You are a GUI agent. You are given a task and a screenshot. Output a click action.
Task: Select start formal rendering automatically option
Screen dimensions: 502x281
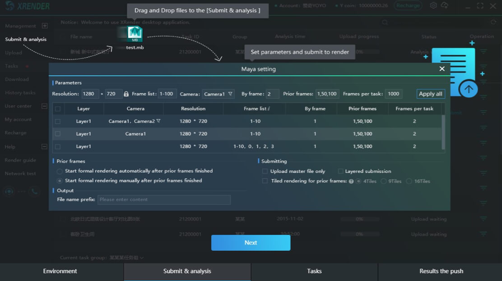(59, 171)
